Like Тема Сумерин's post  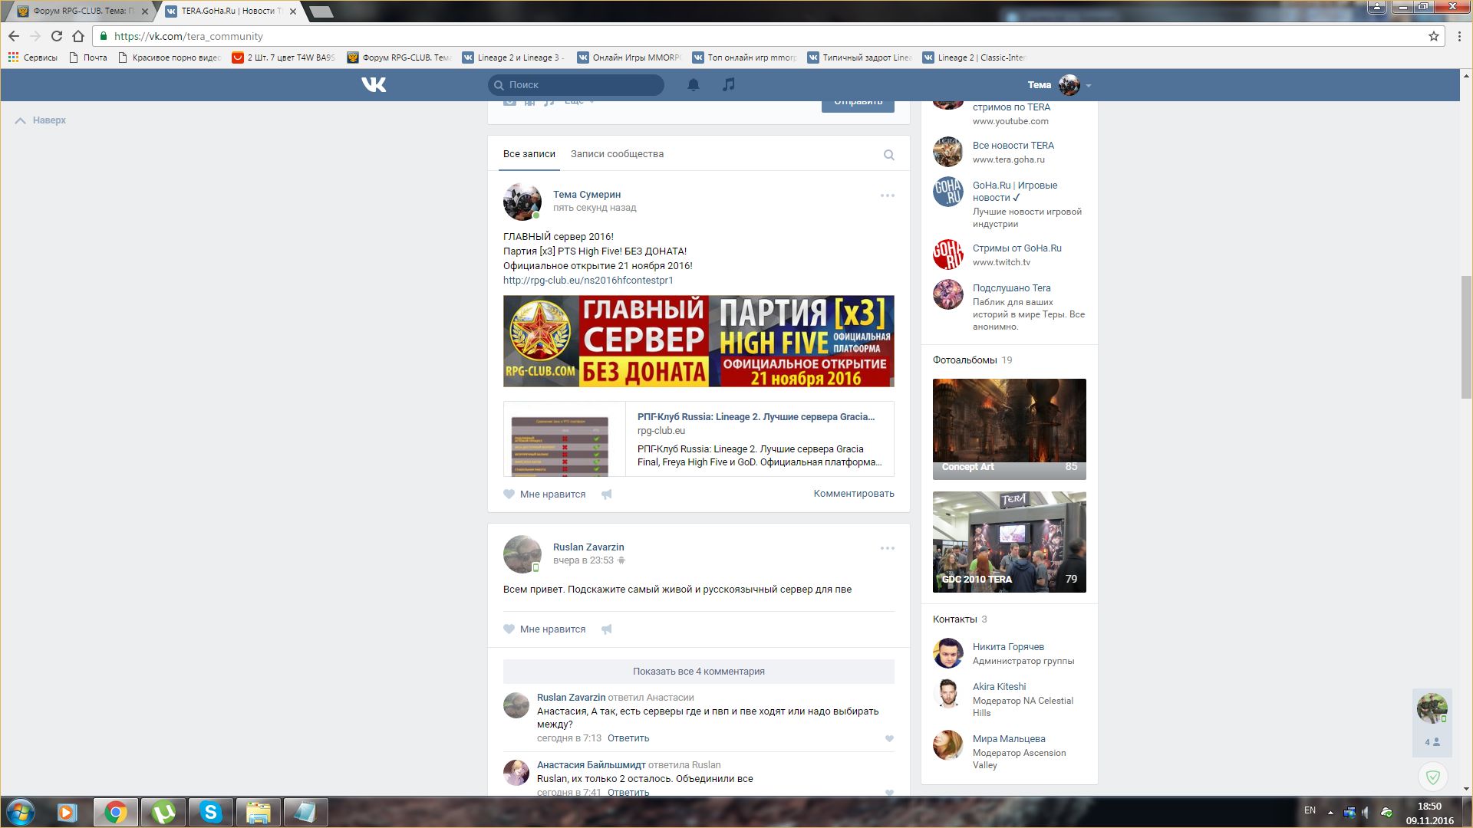(545, 495)
